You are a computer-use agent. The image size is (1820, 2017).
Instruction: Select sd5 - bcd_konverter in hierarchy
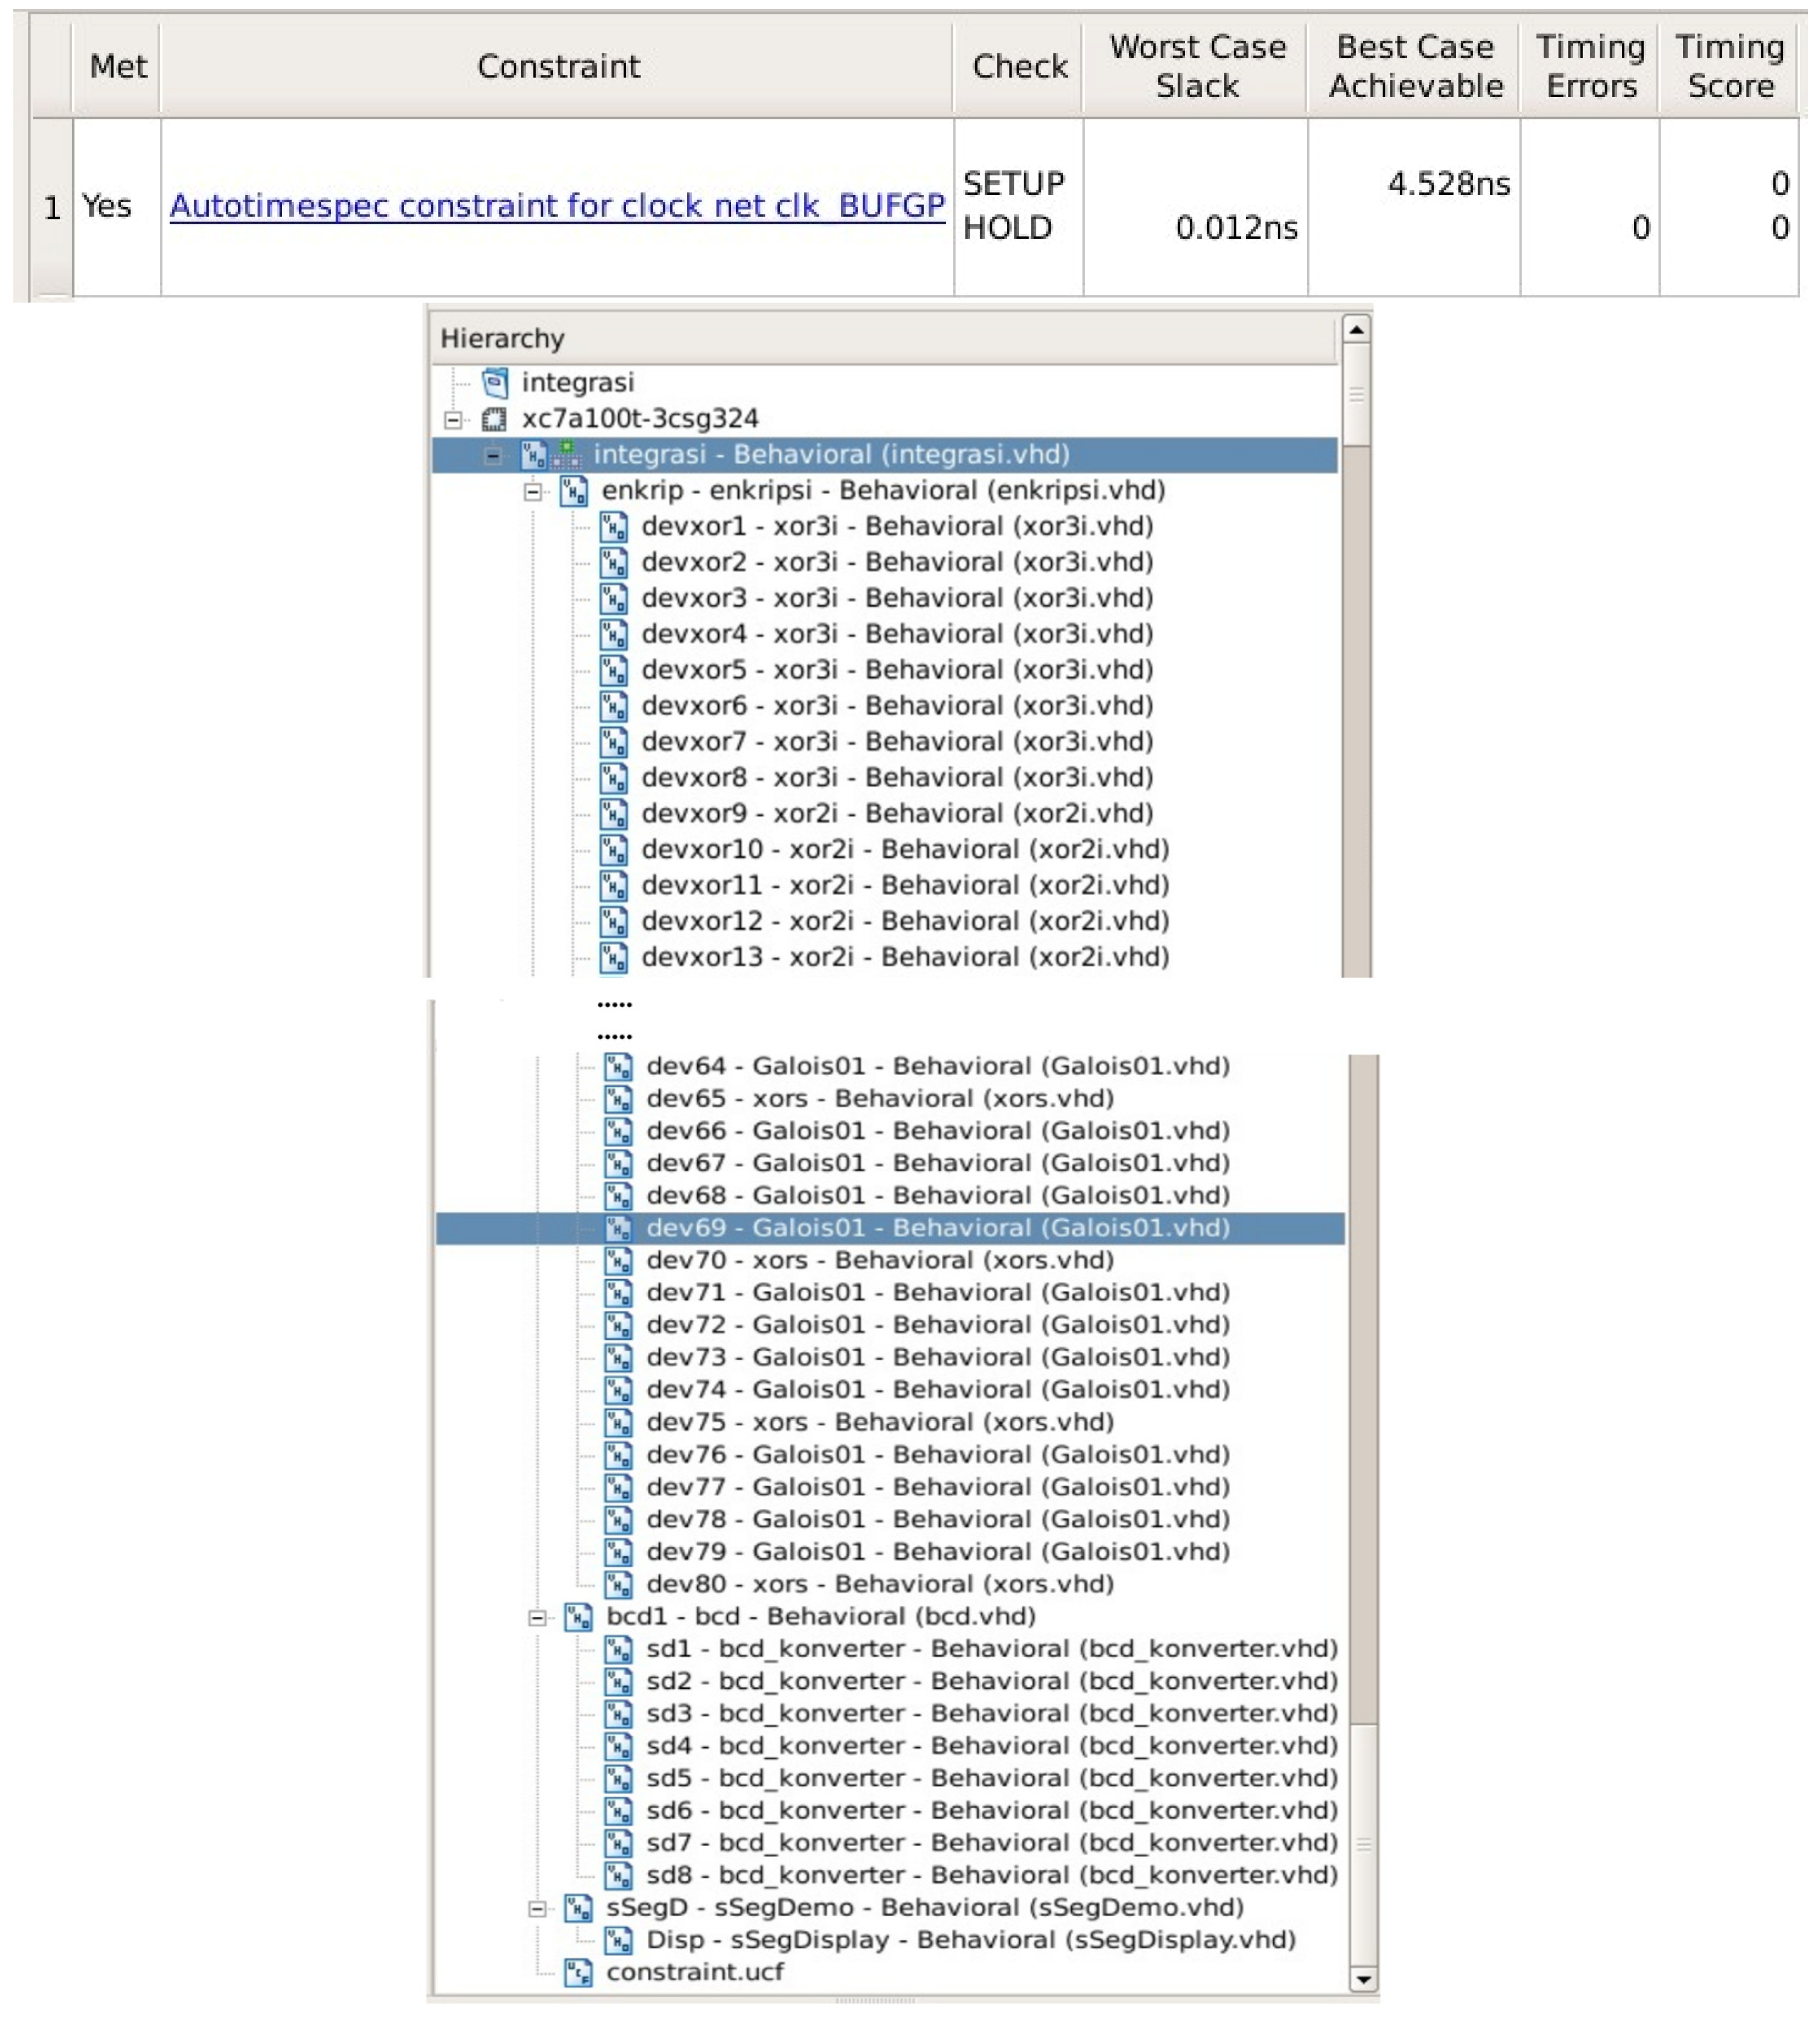992,1779
